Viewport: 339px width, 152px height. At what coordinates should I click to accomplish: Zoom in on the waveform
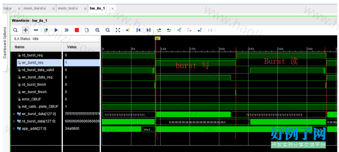[97, 30]
